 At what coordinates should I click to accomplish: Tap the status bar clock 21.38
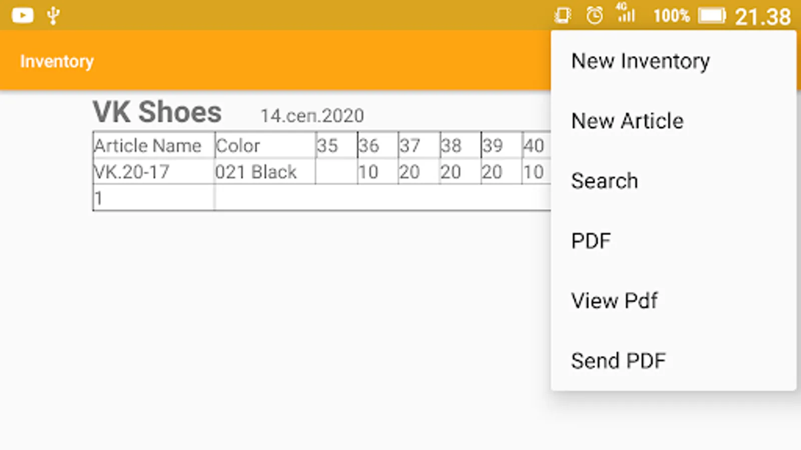[x=762, y=16]
